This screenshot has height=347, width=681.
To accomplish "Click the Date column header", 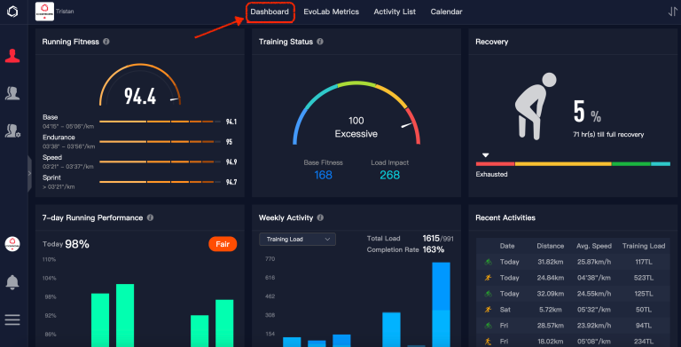I will [507, 246].
